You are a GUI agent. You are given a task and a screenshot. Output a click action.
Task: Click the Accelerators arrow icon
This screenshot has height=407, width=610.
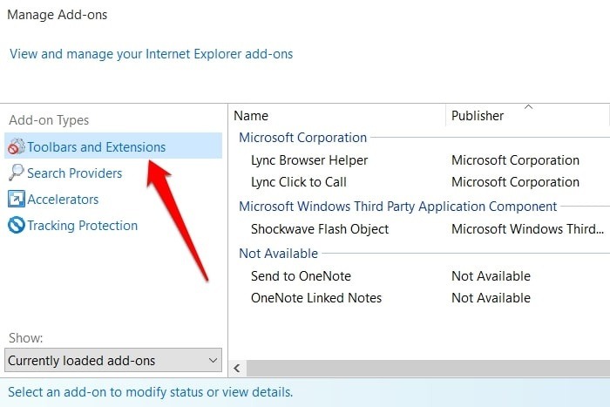click(17, 199)
